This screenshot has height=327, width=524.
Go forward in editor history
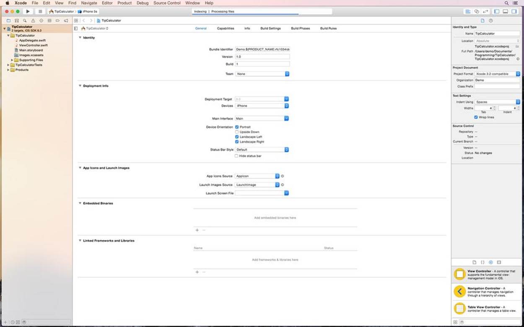coord(91,20)
